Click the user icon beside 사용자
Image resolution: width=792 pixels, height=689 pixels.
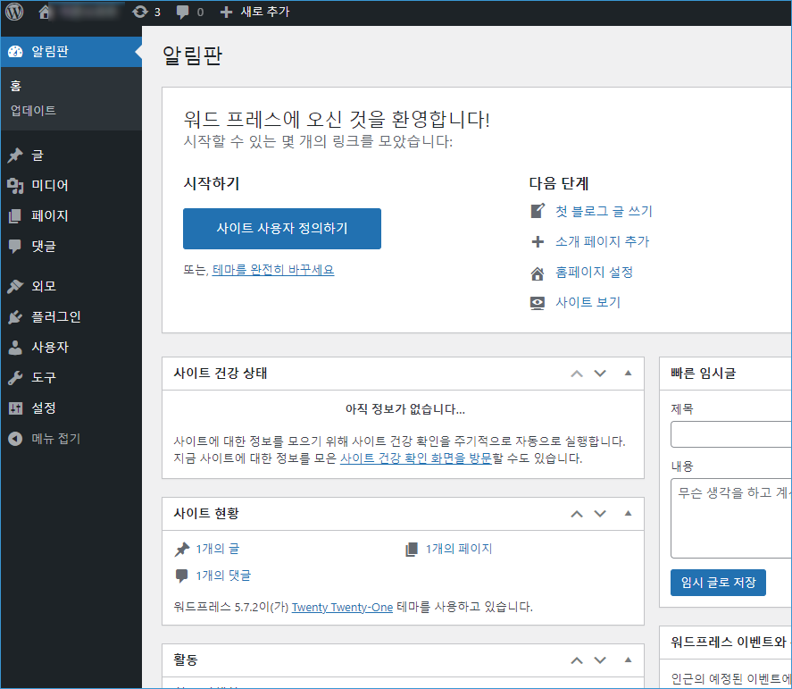[15, 348]
